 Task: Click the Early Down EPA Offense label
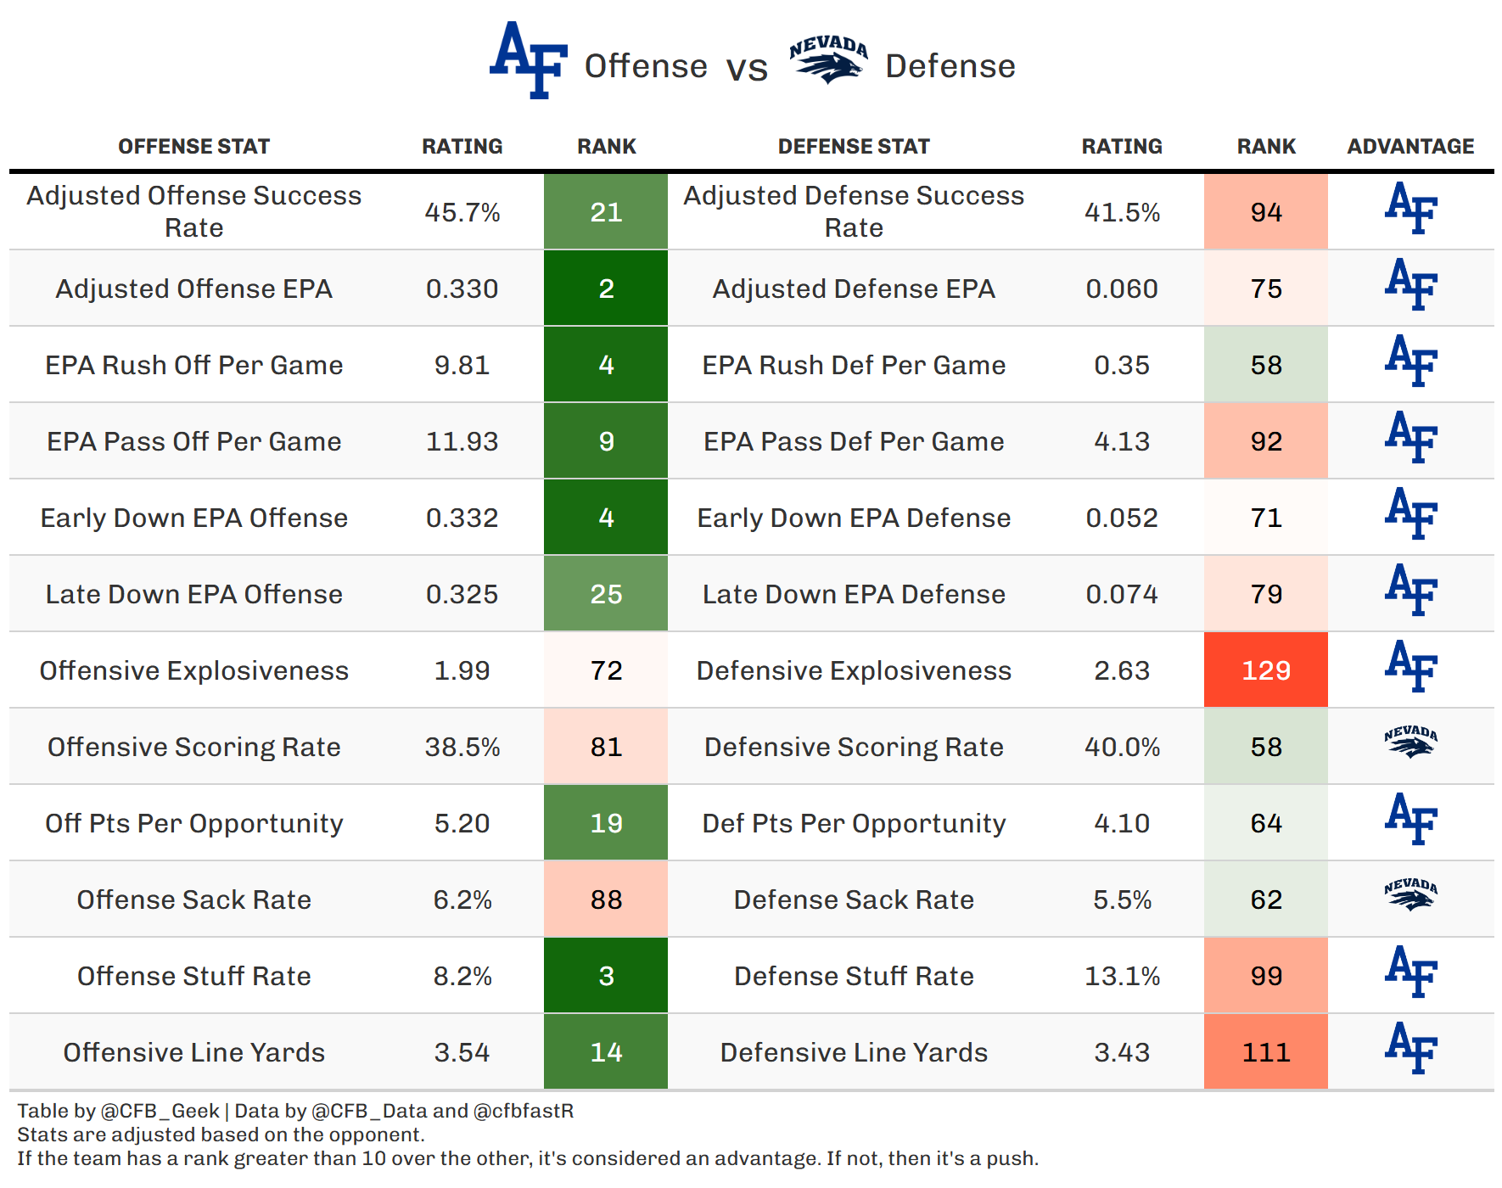[x=193, y=518]
